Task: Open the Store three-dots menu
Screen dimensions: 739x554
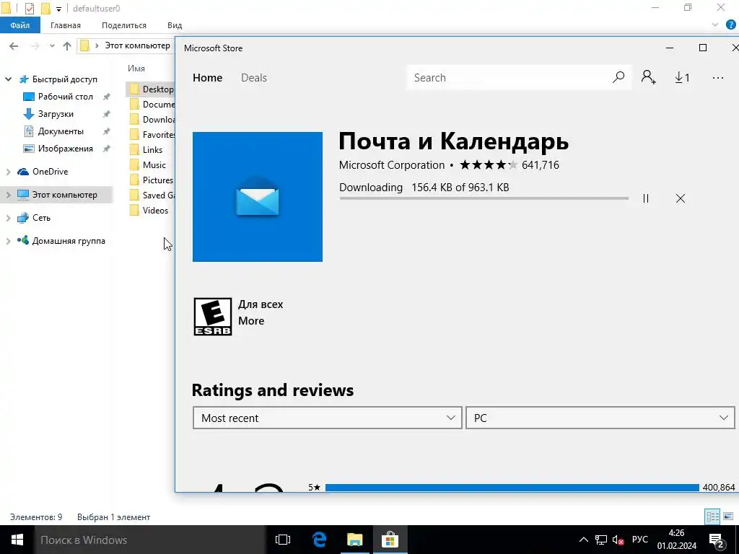Action: (718, 78)
